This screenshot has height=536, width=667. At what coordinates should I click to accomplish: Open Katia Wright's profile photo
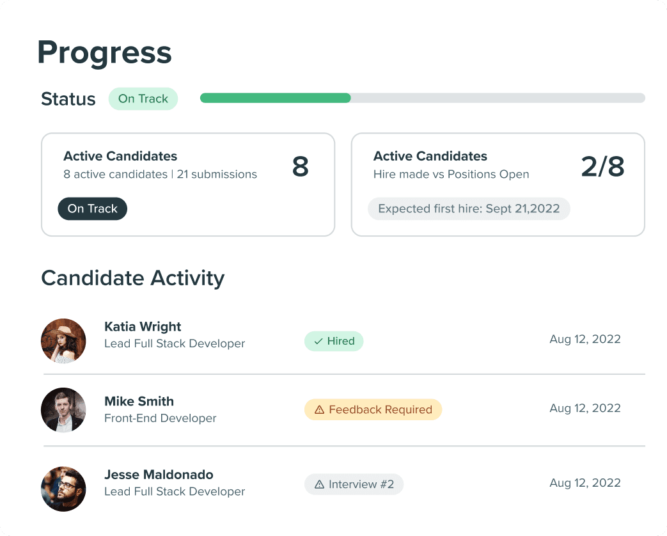click(63, 340)
